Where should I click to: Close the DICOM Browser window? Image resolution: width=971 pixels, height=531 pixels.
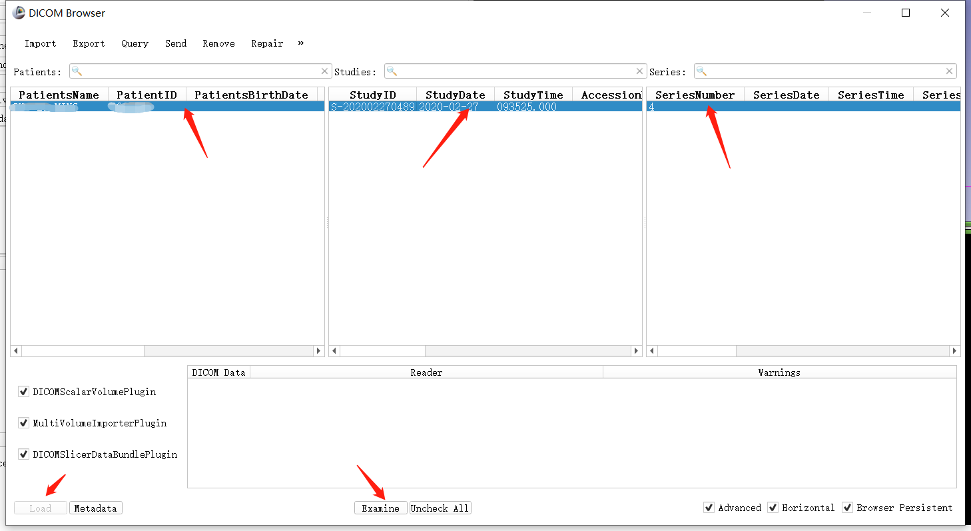pyautogui.click(x=945, y=13)
